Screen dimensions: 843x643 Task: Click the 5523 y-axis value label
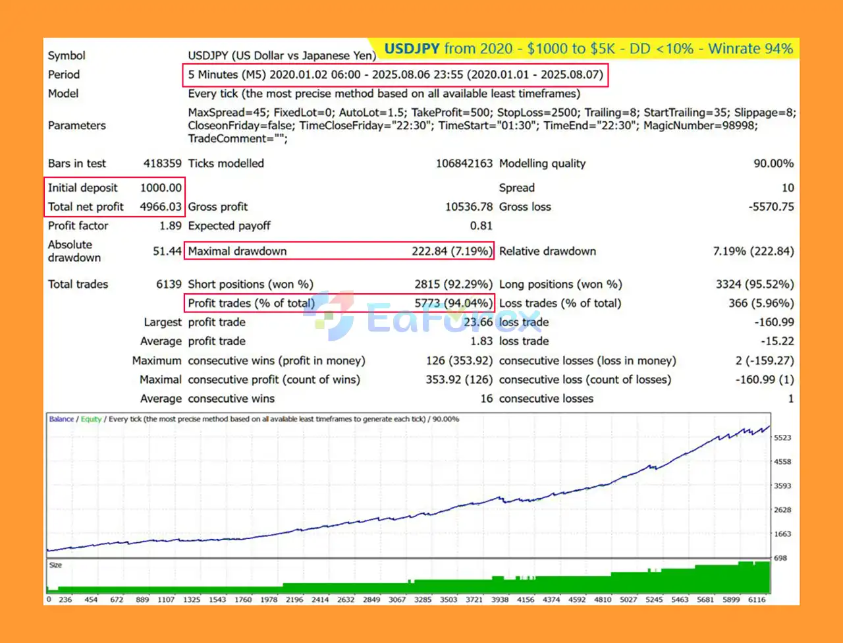coord(782,437)
